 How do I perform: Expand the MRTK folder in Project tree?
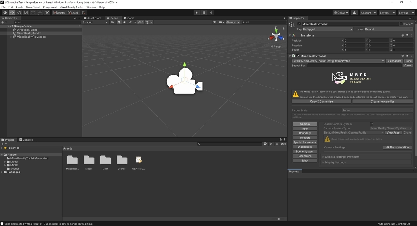point(5,165)
